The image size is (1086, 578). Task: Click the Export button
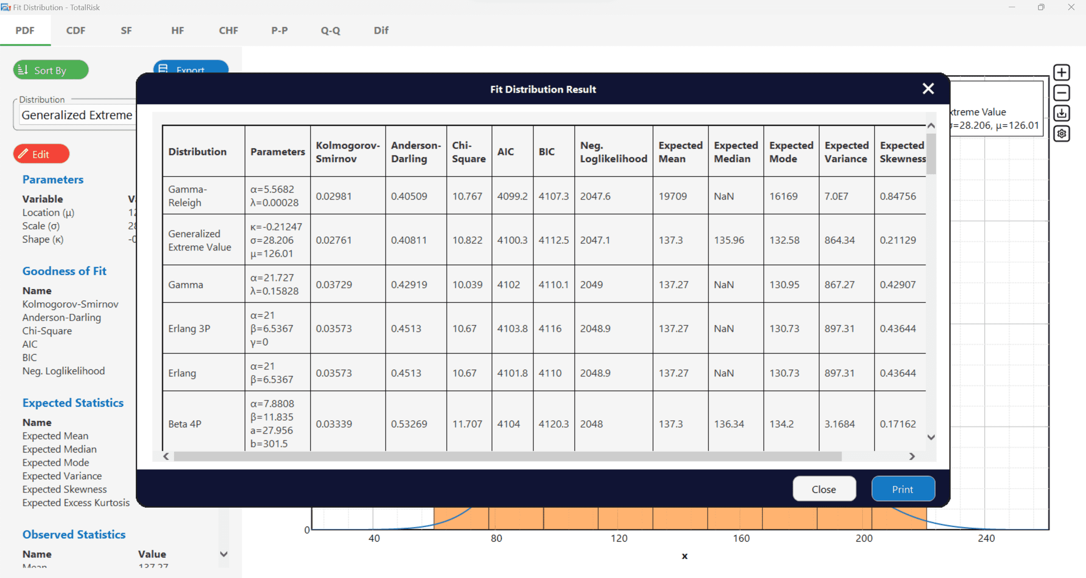(191, 67)
